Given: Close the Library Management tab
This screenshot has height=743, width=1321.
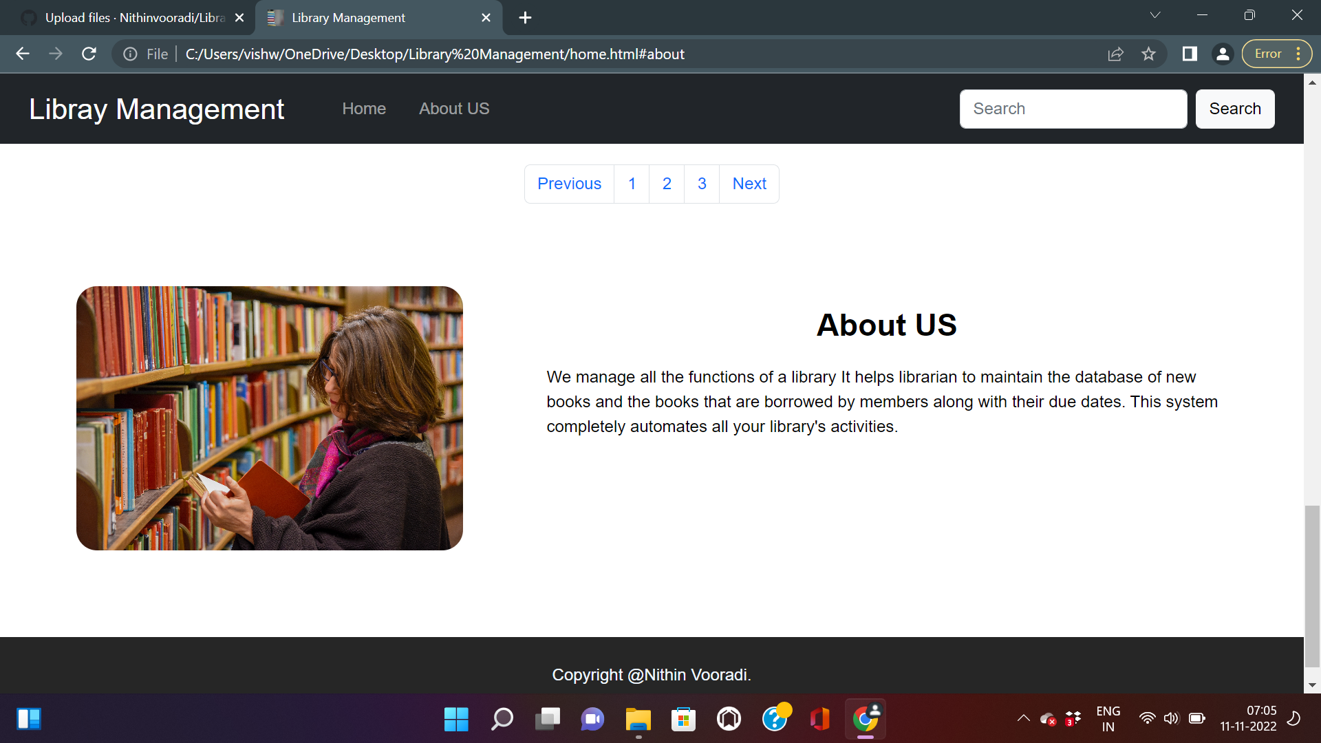Looking at the screenshot, I should pos(486,18).
